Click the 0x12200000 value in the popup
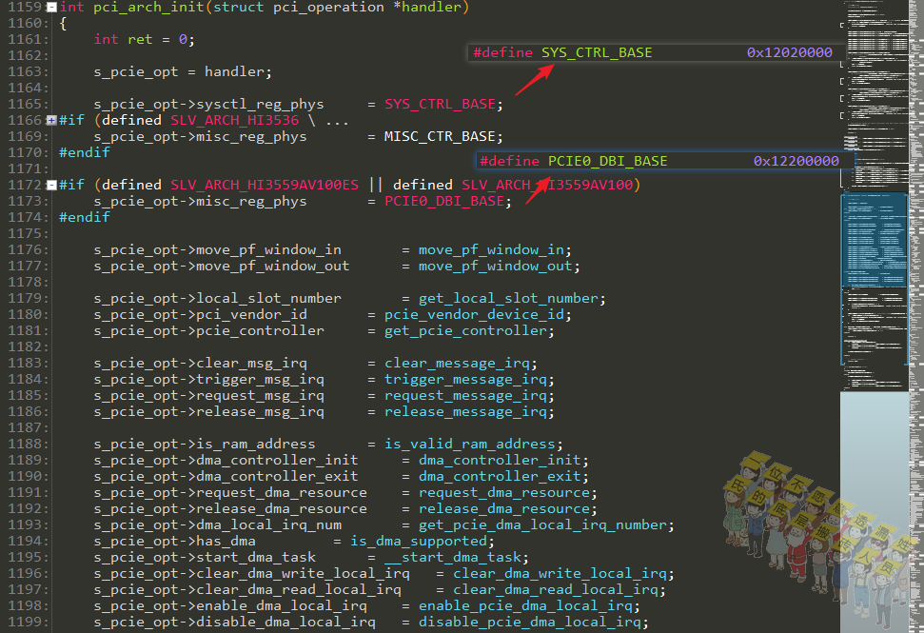924x633 pixels. 796,161
